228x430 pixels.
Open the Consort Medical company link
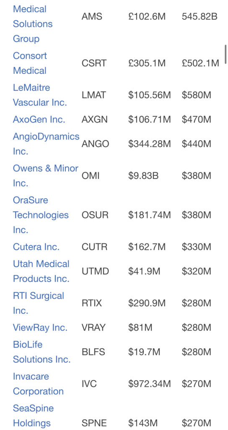click(x=30, y=63)
